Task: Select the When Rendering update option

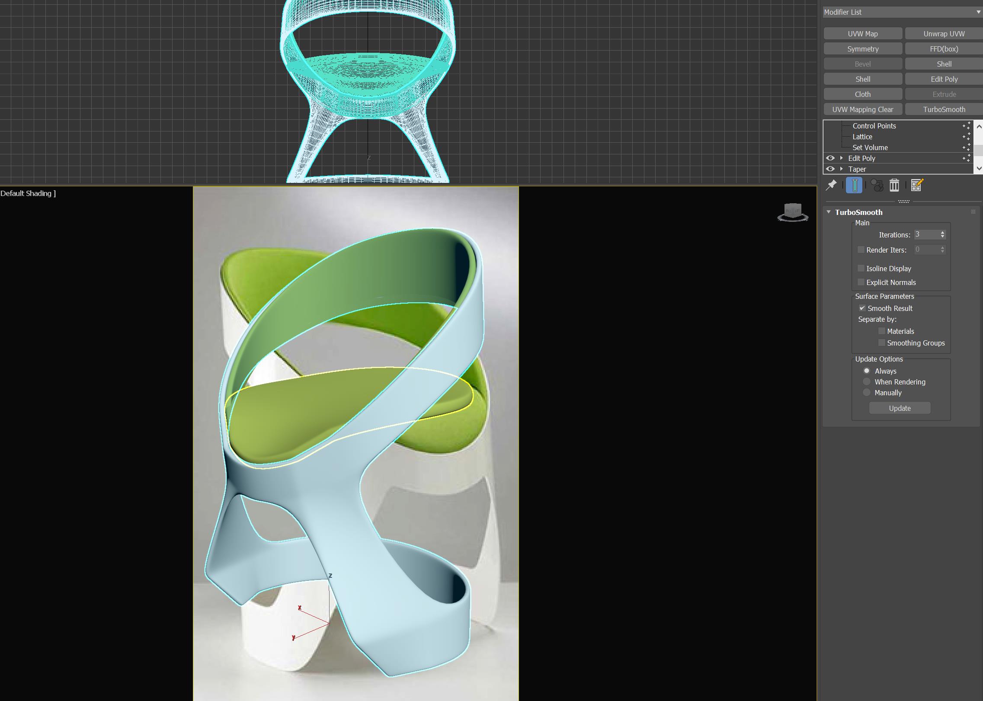Action: [x=866, y=381]
